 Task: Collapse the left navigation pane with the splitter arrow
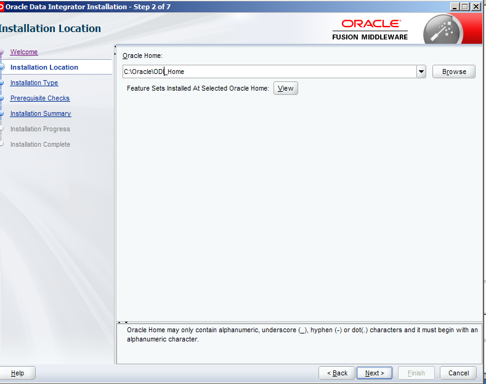pyautogui.click(x=116, y=46)
